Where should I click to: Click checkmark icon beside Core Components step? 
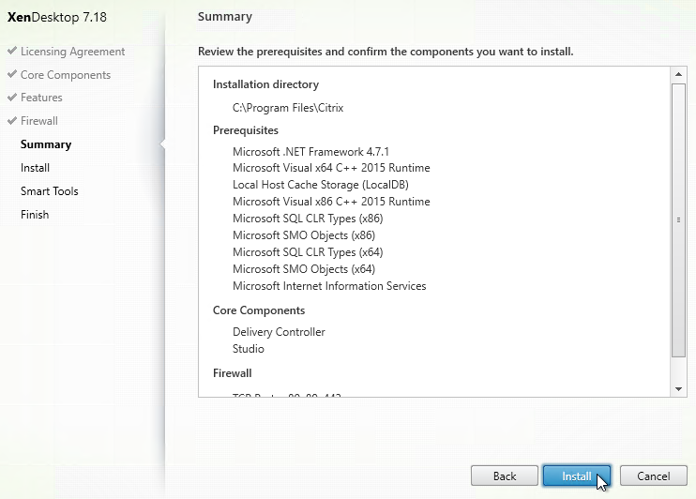12,74
